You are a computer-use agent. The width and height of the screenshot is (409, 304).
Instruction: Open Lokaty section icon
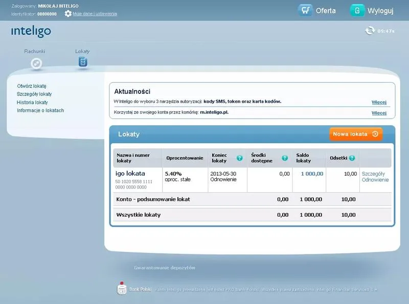pyautogui.click(x=82, y=62)
